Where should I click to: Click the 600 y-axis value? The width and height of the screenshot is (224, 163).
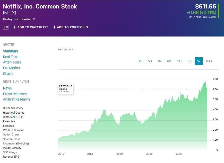[x=215, y=89]
